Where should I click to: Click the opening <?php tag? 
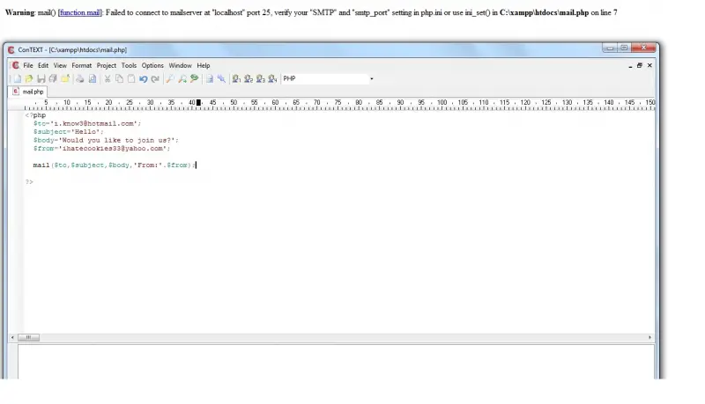[x=35, y=115]
